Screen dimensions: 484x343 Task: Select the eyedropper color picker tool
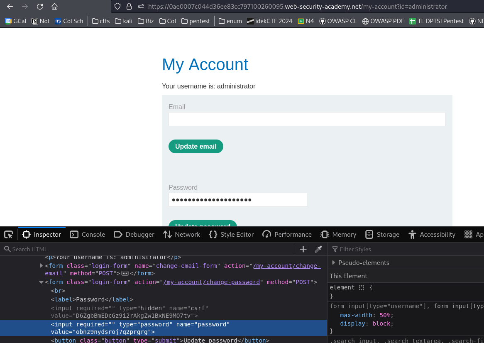318,249
